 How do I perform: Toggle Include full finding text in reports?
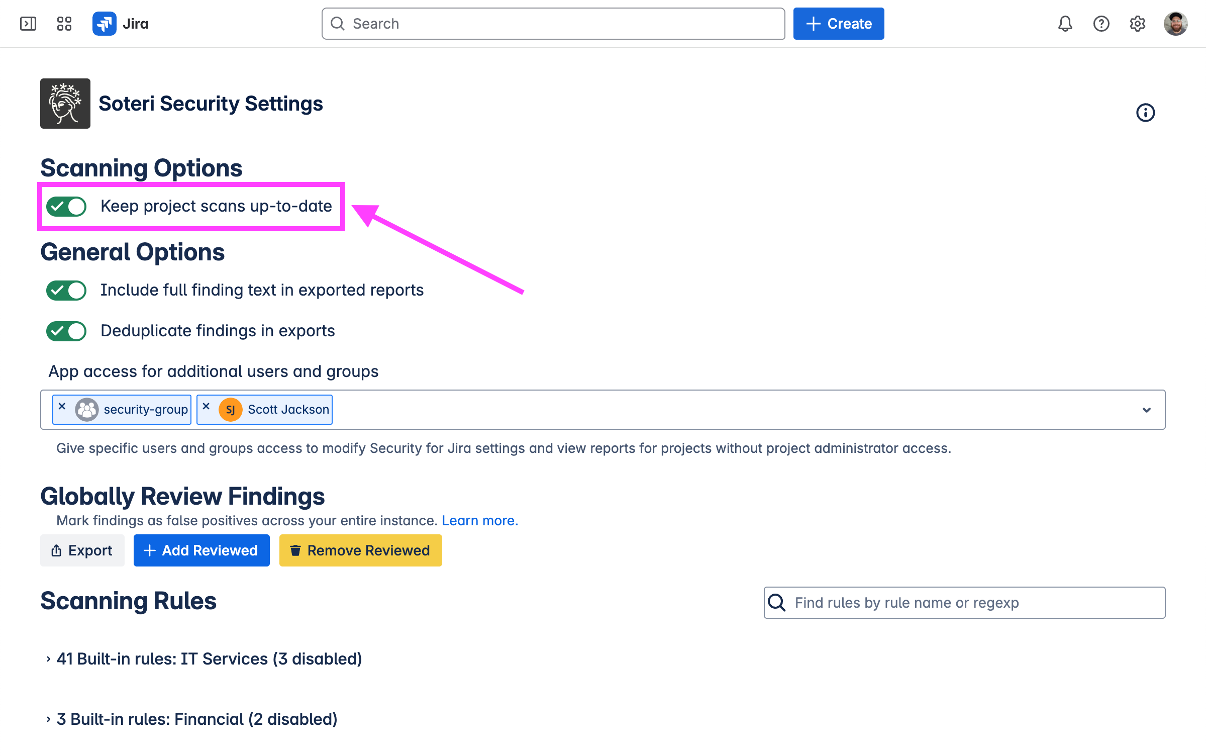[x=66, y=291]
